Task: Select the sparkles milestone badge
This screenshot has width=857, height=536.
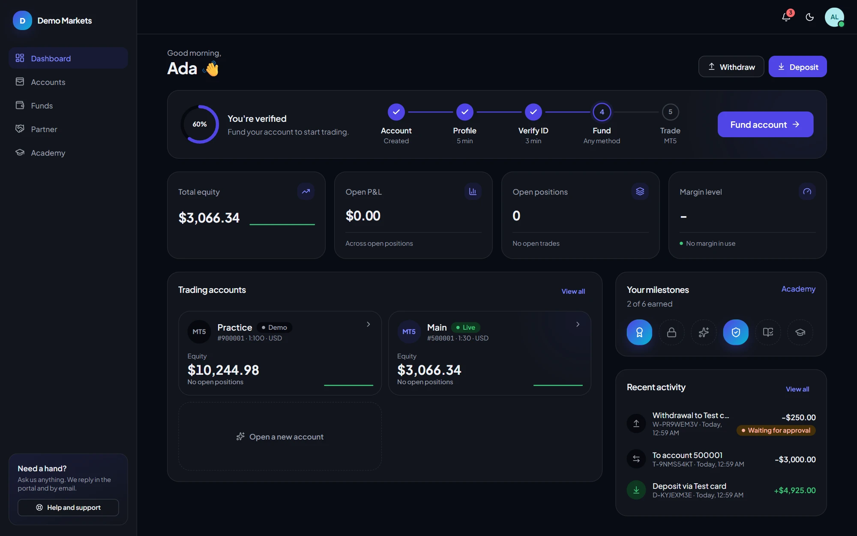Action: point(704,332)
